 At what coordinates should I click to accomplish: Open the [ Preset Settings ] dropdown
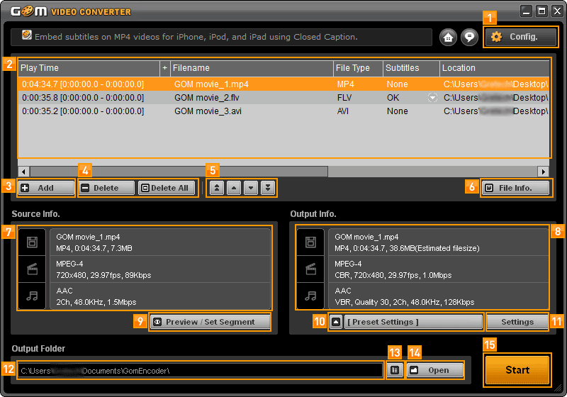coord(413,322)
